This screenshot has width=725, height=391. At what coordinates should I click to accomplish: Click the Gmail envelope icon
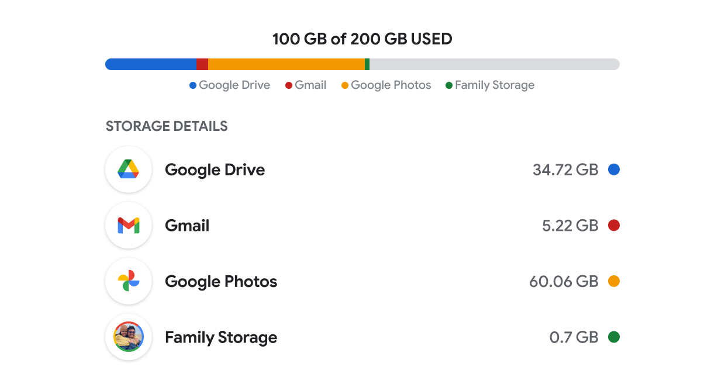click(129, 226)
